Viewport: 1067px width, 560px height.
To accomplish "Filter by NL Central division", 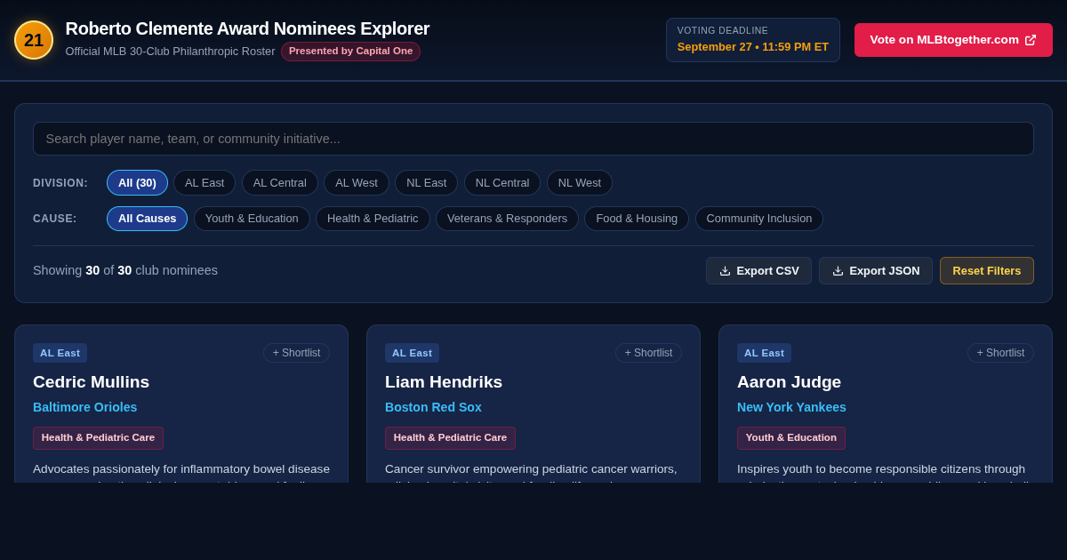I will point(502,183).
